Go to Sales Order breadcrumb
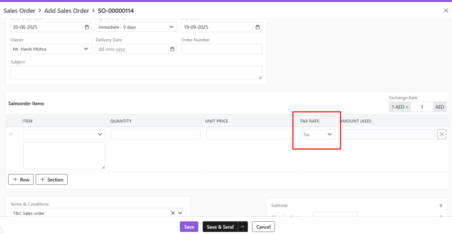Viewport: 452px width, 234px height. pyautogui.click(x=19, y=11)
